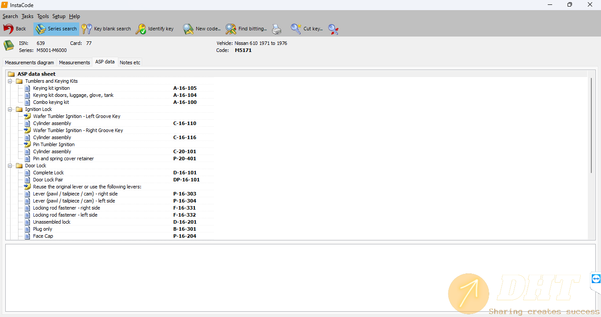Start a New code entry
This screenshot has height=317, width=601.
point(202,29)
